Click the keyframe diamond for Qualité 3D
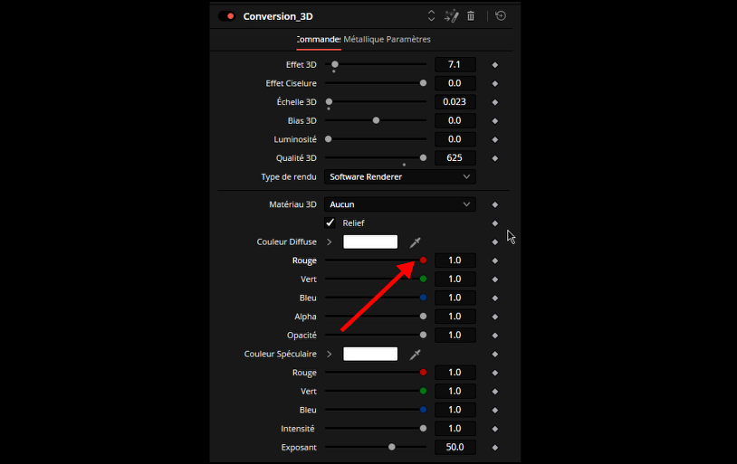Image resolution: width=737 pixels, height=464 pixels. pyautogui.click(x=494, y=158)
